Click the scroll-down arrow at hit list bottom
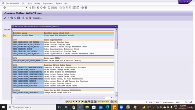The height and width of the screenshot is (110, 195). pyautogui.click(x=116, y=95)
